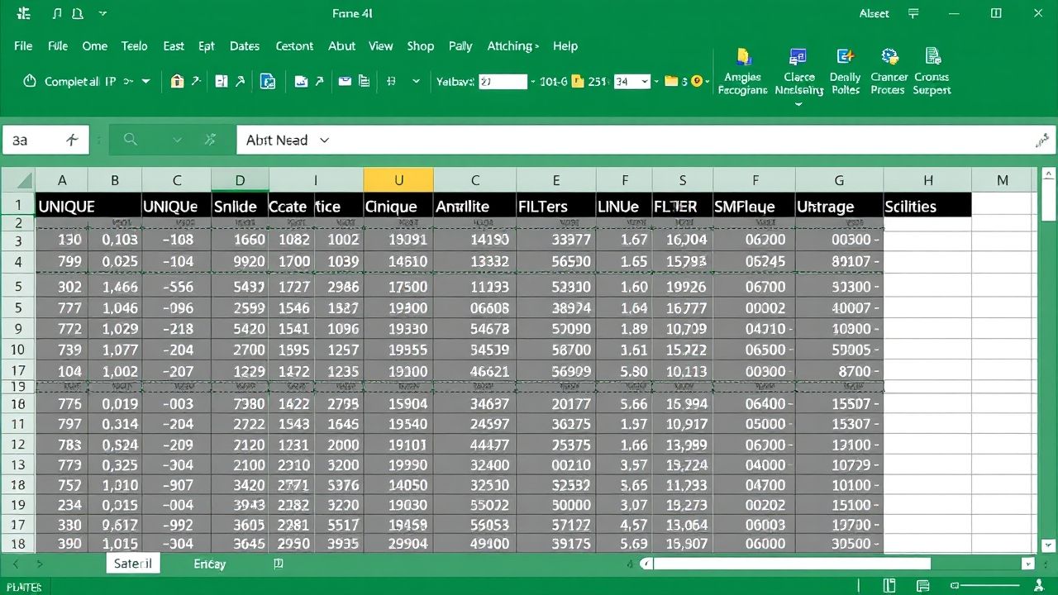This screenshot has height=595, width=1058.
Task: Click the Snlide header cell
Action: pos(240,206)
